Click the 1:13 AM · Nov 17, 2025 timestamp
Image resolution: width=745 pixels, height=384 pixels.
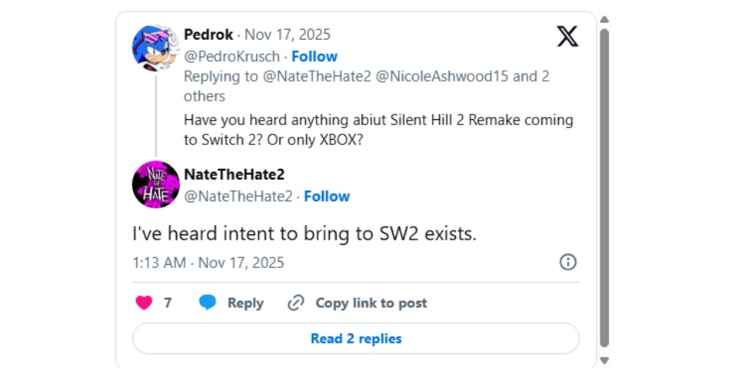click(208, 262)
